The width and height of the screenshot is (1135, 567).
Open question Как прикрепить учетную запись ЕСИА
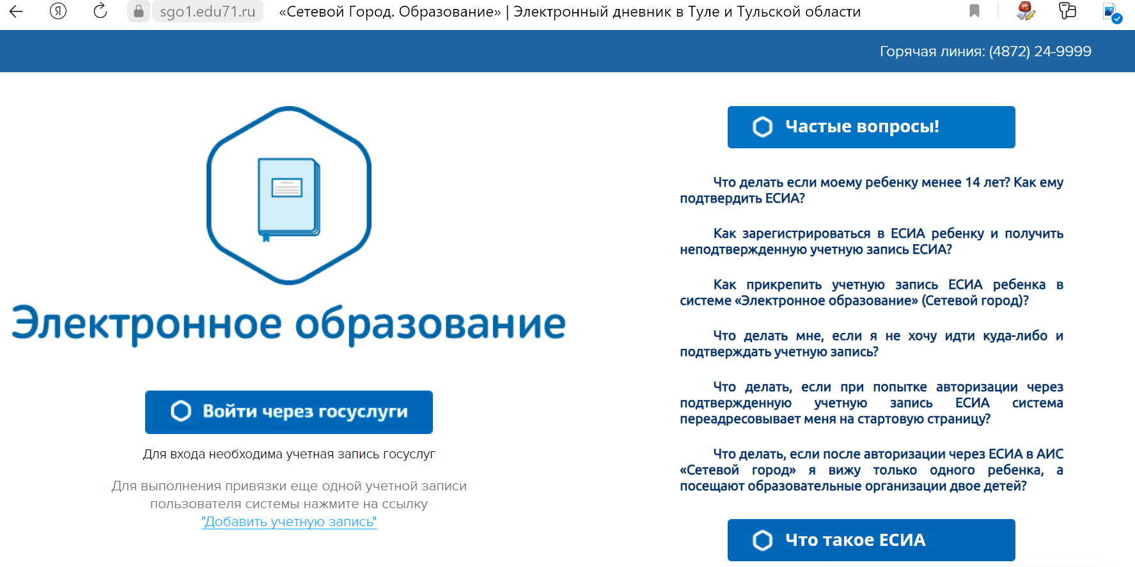[872, 293]
